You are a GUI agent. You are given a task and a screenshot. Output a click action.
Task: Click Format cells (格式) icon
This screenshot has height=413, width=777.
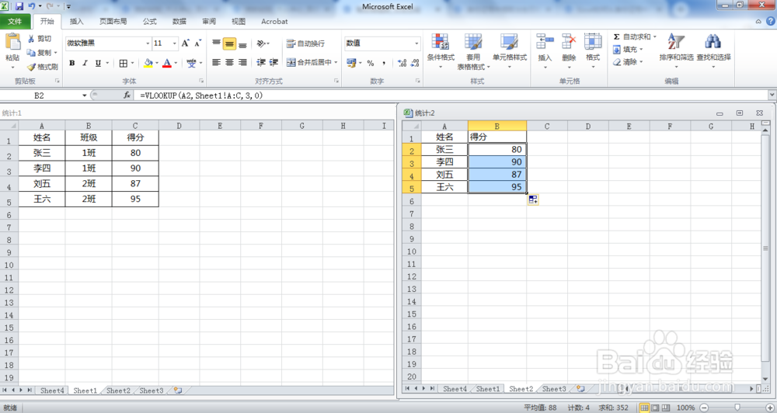point(593,42)
